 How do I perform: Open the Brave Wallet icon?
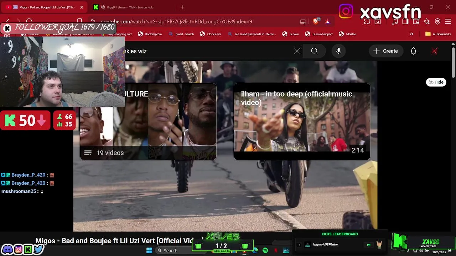(416, 22)
